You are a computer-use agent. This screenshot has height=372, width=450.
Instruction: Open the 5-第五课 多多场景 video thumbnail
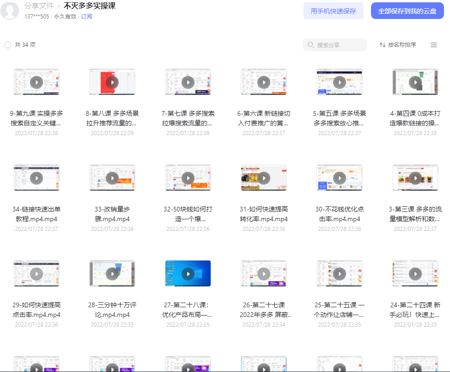click(x=340, y=82)
